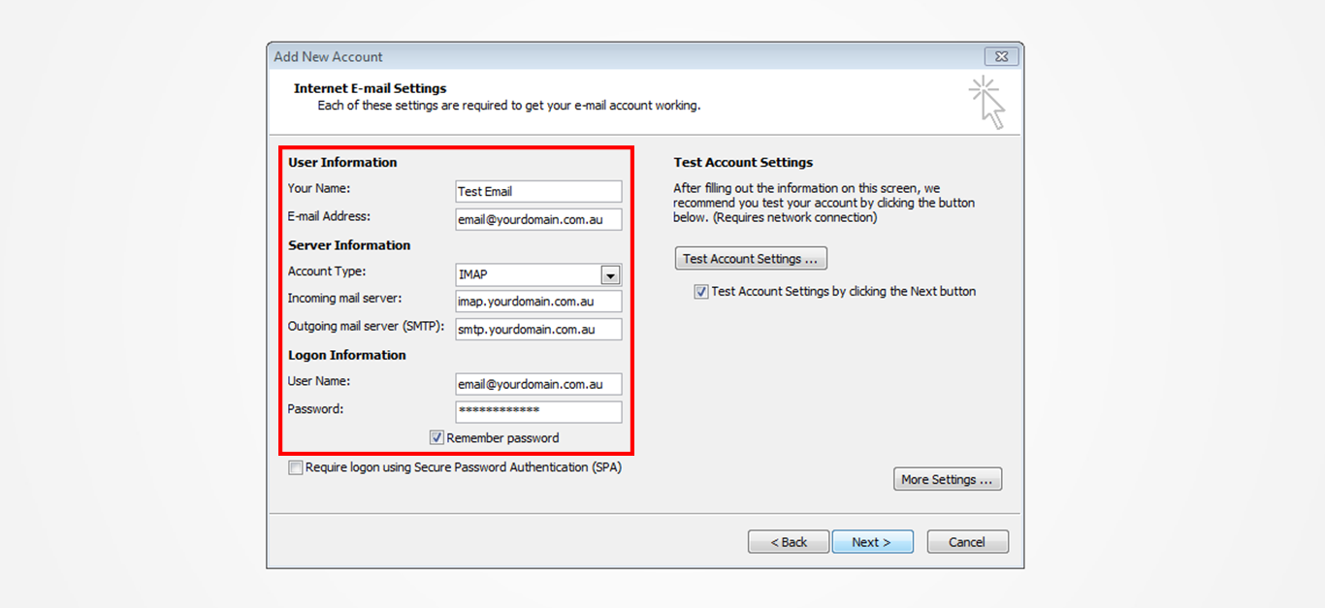
Task: Open More Settings dialog
Action: (x=947, y=480)
